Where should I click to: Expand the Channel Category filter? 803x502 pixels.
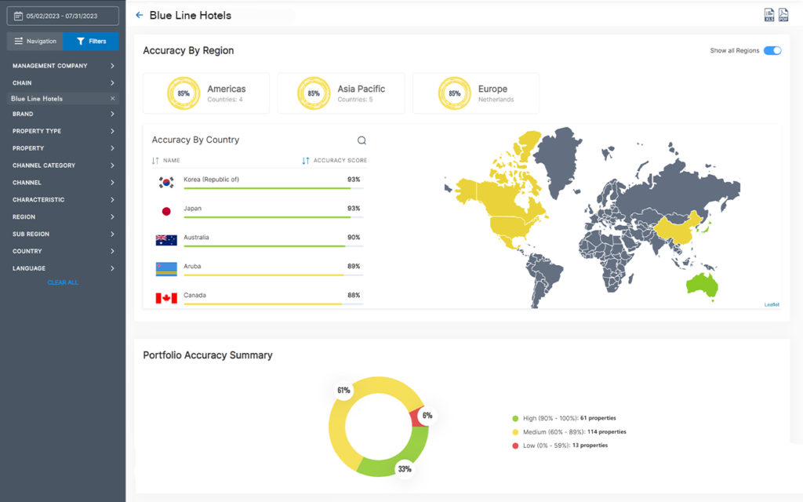pyautogui.click(x=63, y=166)
